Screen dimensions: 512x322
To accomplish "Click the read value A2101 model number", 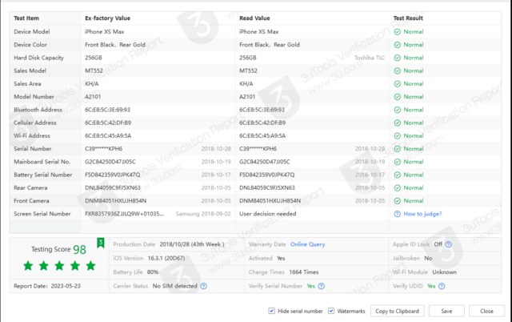I will point(247,97).
